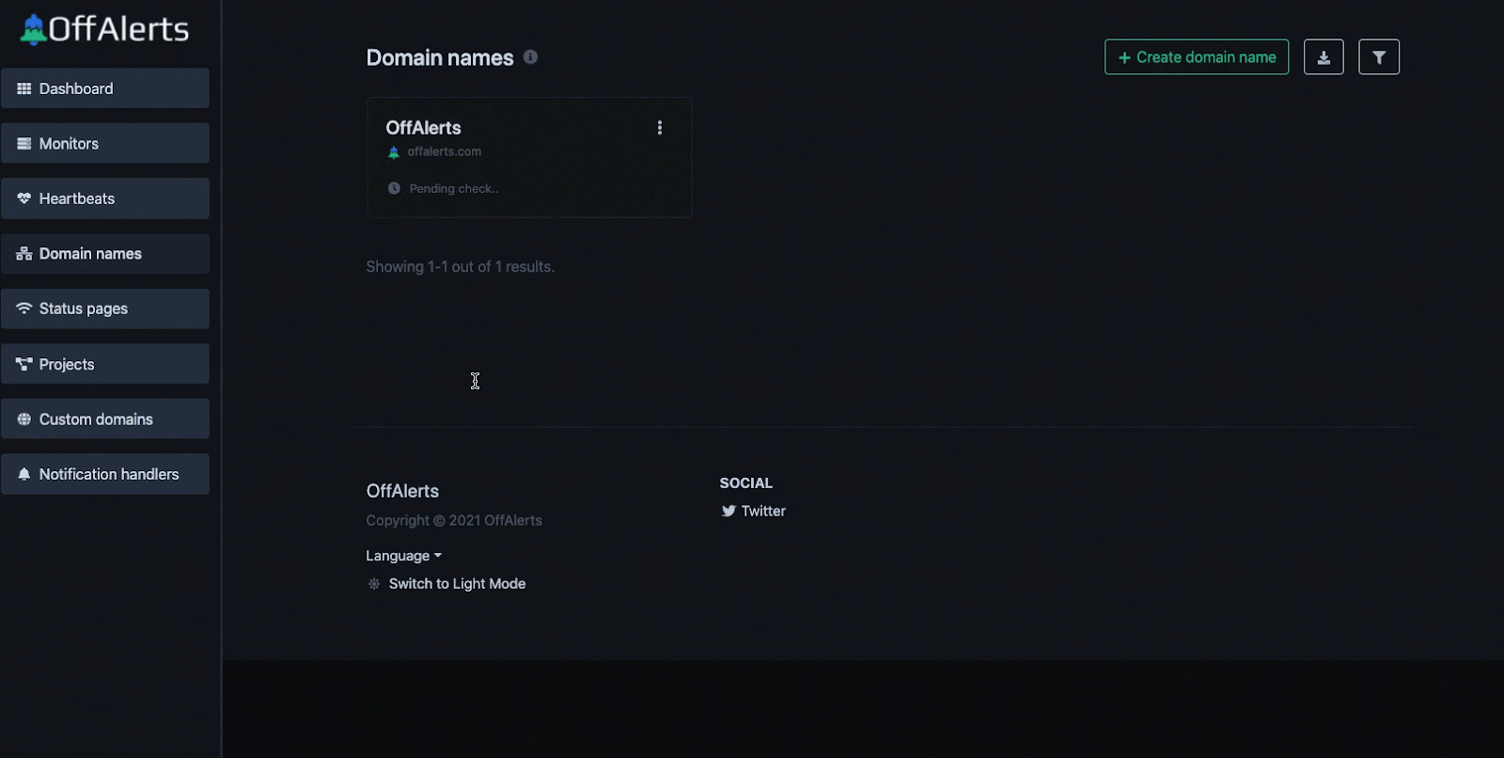Select Domain names in the sidebar
This screenshot has height=758, width=1504.
pyautogui.click(x=105, y=254)
